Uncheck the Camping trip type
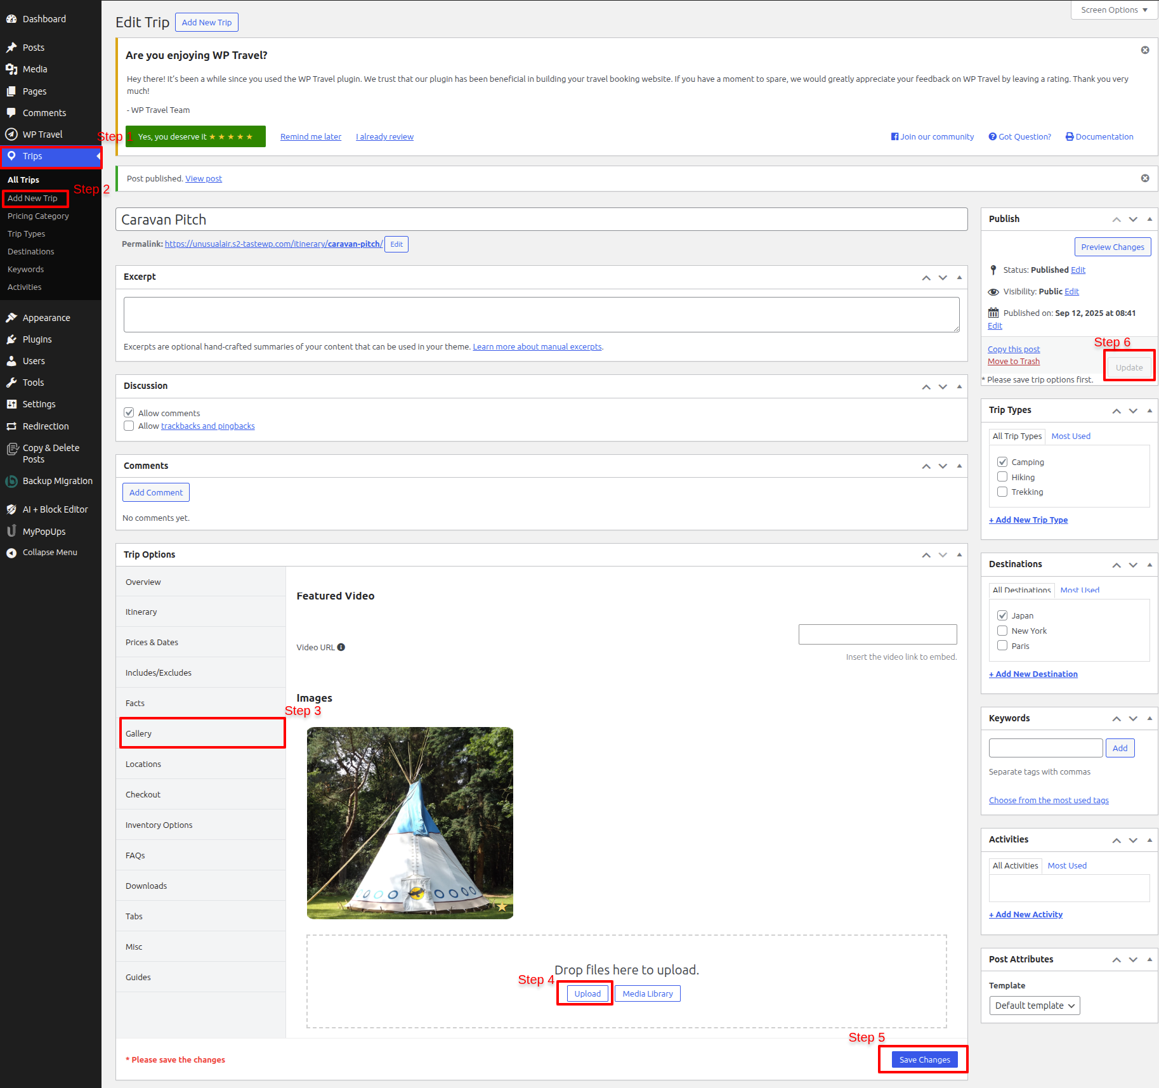Viewport: 1159px width, 1088px height. pyautogui.click(x=1002, y=462)
